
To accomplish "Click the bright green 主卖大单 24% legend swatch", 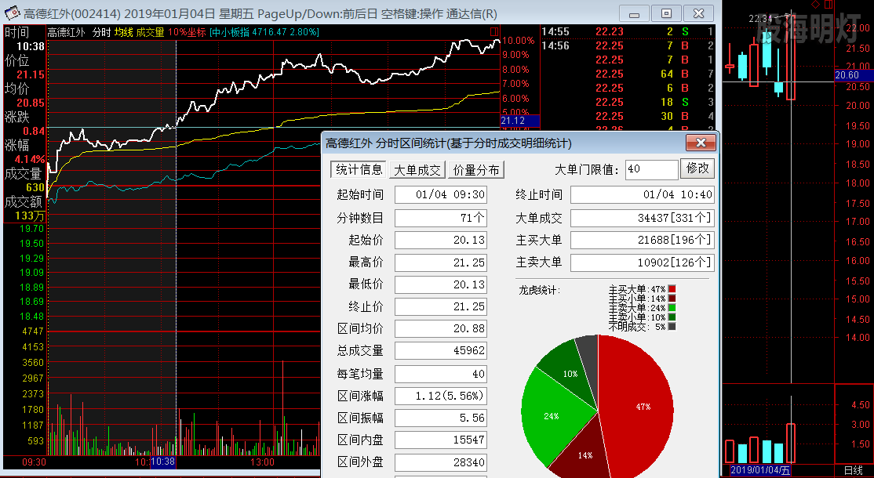I will (672, 308).
